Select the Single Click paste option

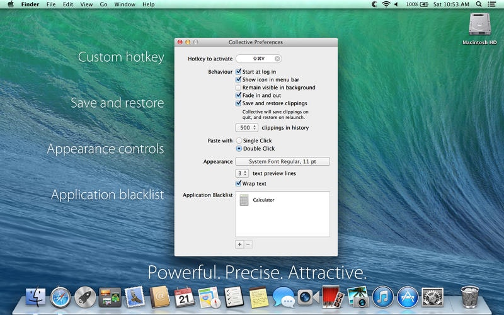(239, 140)
